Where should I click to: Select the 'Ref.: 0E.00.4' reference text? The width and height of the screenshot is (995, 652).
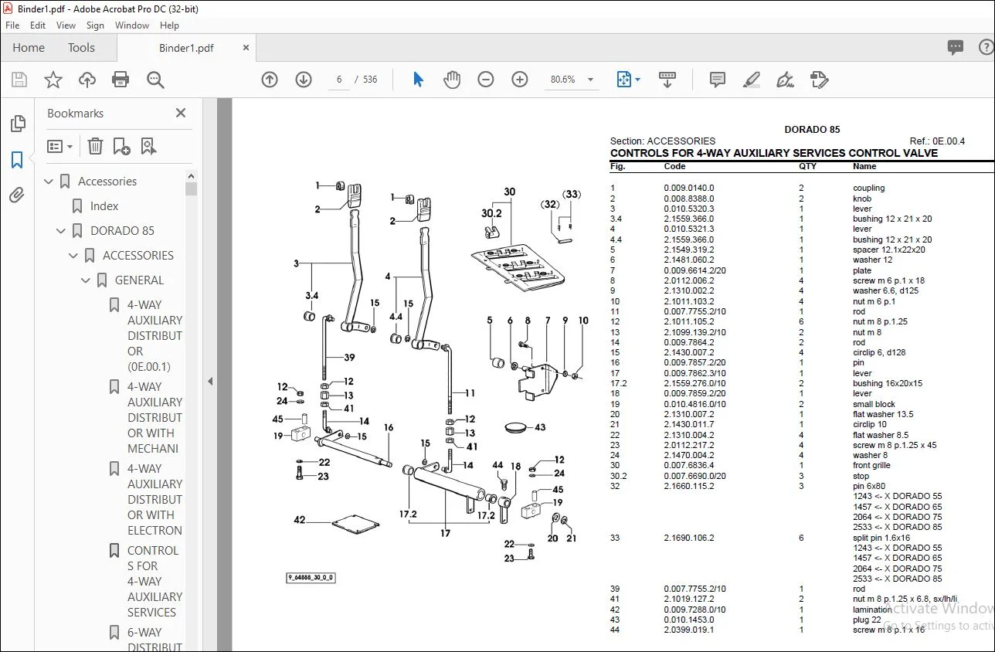click(937, 141)
